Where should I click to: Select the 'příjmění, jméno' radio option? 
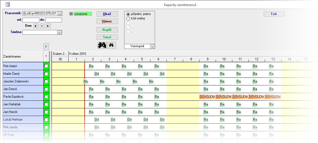click(x=128, y=14)
